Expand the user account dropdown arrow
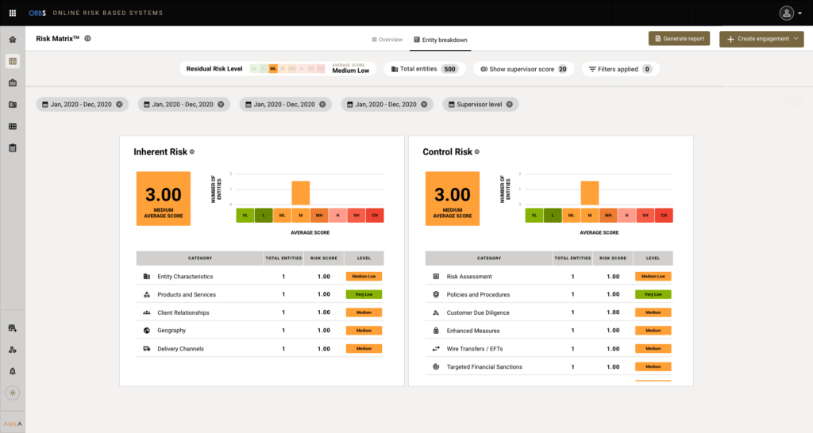813x433 pixels. tap(800, 13)
